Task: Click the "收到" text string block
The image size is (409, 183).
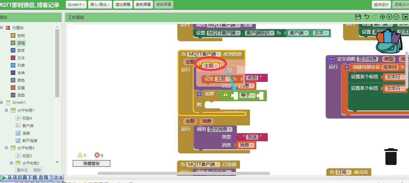Action: (x=256, y=78)
